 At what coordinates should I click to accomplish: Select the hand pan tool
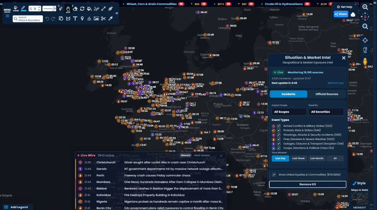click(x=68, y=9)
